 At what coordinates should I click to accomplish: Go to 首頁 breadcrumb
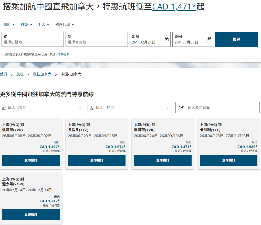(x=4, y=74)
